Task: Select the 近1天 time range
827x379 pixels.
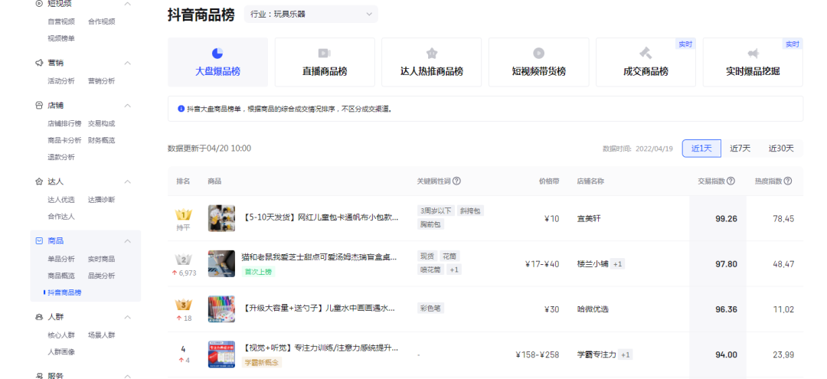Action: 701,149
